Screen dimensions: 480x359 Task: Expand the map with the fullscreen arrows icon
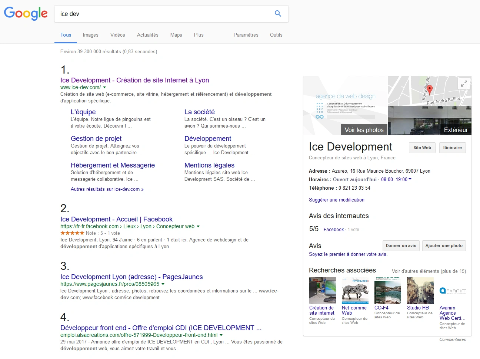pyautogui.click(x=464, y=84)
